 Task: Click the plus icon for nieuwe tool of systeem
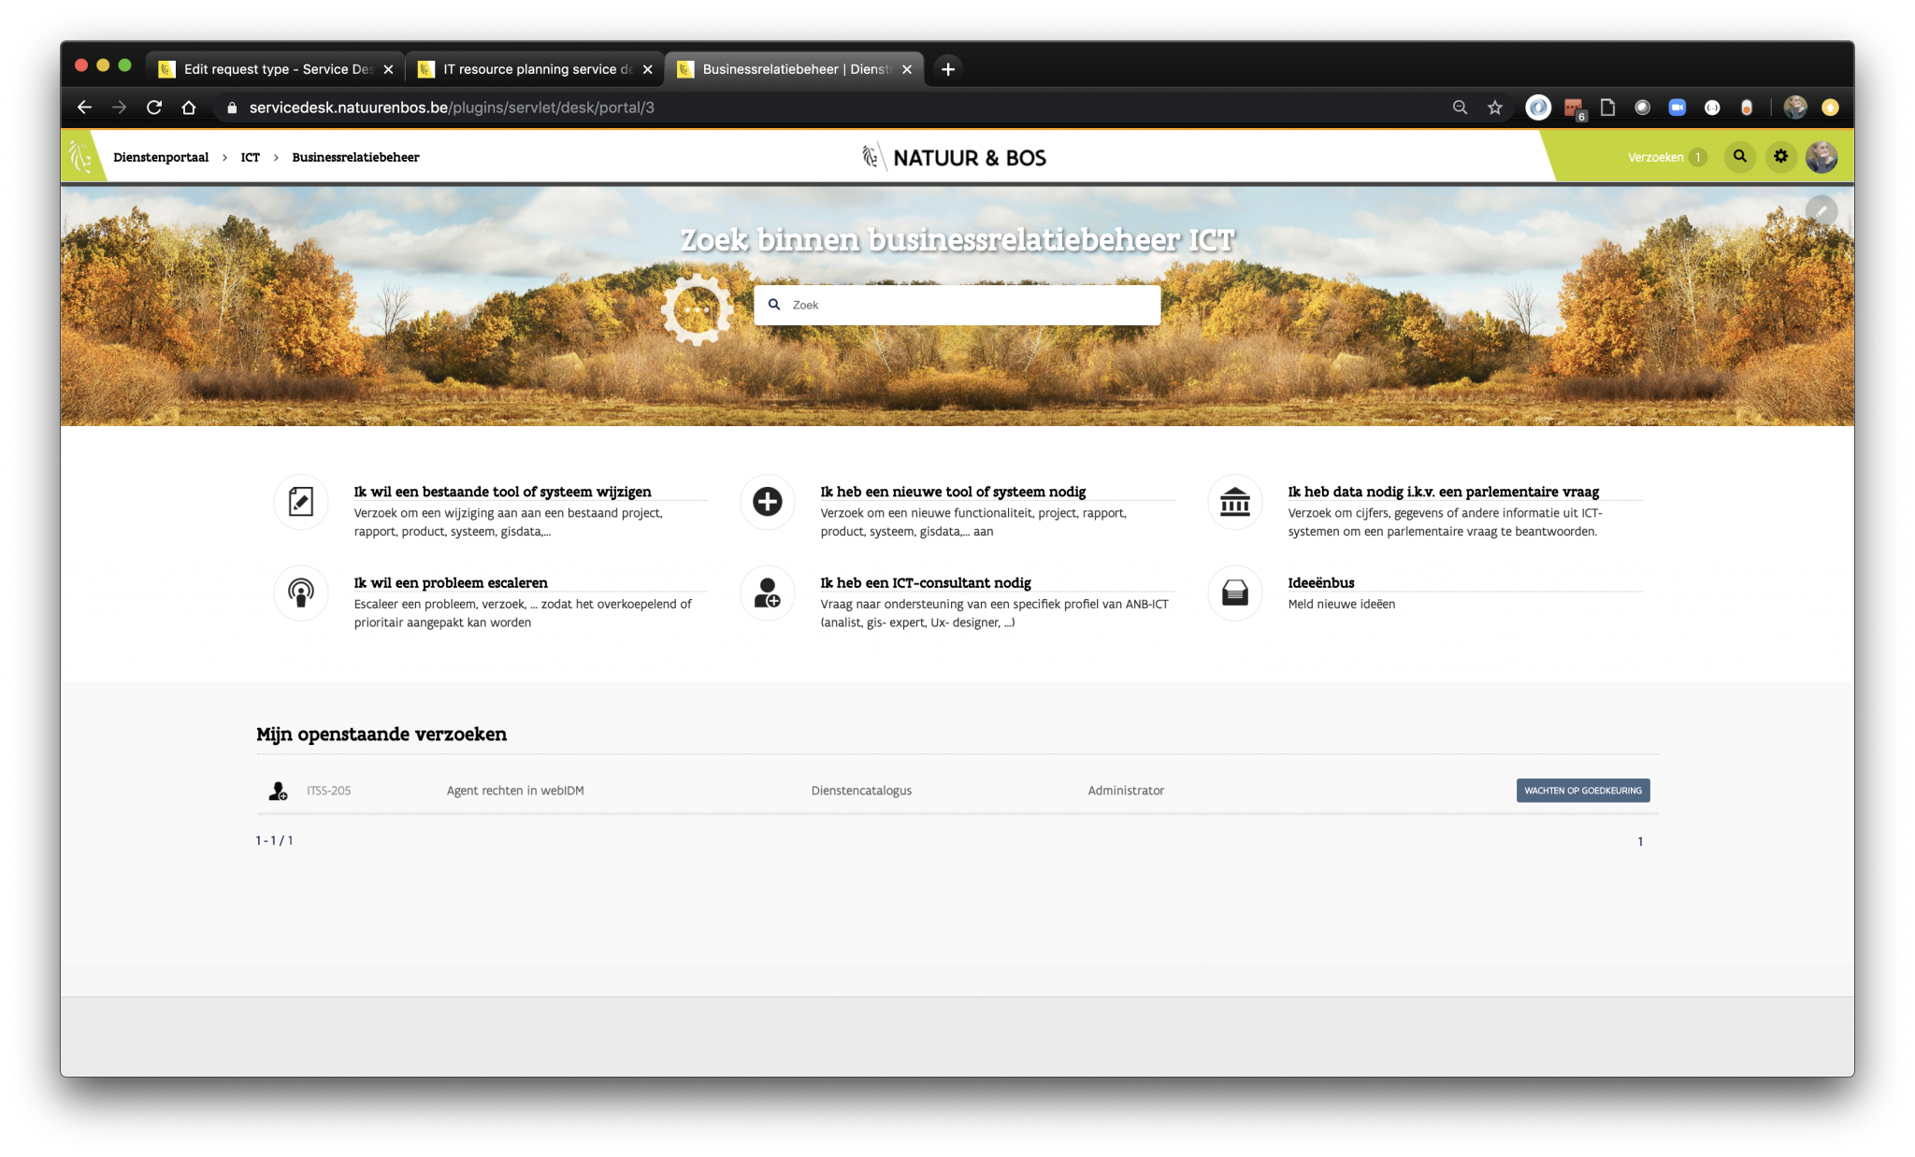pos(766,502)
